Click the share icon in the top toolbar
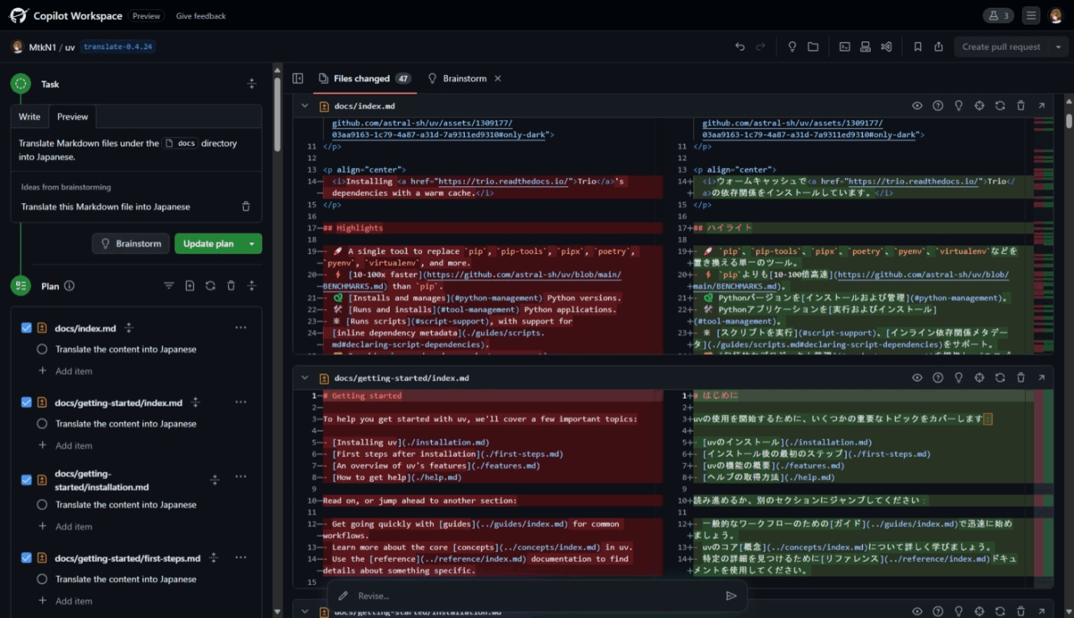Viewport: 1074px width, 618px height. (x=938, y=47)
